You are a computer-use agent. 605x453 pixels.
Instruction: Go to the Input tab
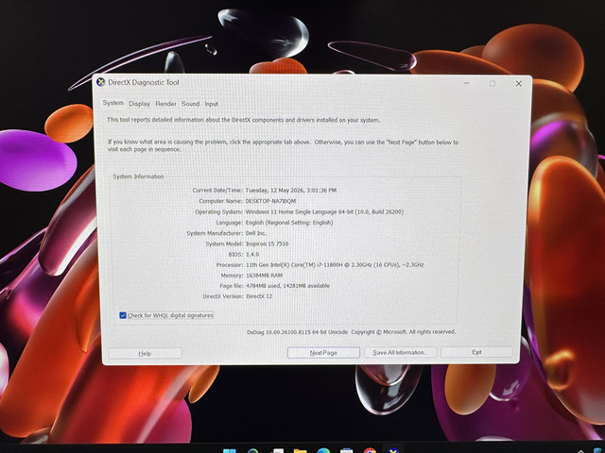tap(211, 104)
